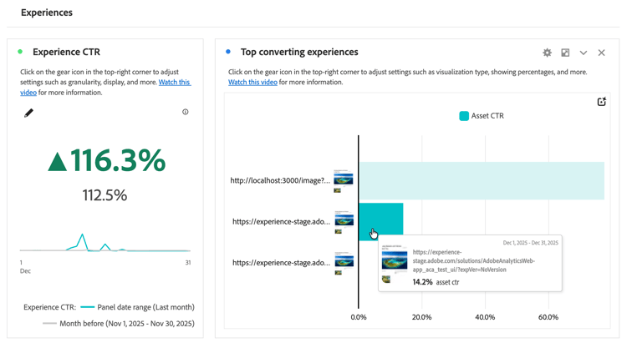Click the export icon above the chart
This screenshot has width=627, height=343.
coord(601,102)
